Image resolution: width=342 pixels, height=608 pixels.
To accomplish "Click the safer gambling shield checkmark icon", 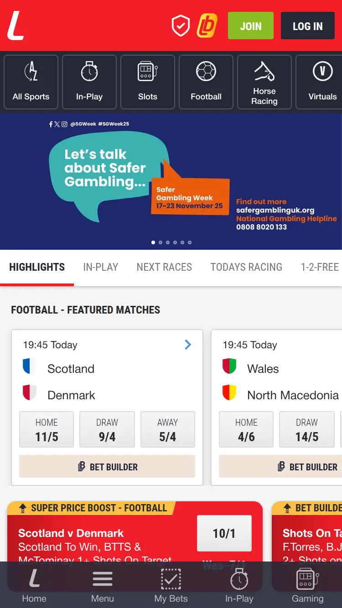I will tap(181, 26).
